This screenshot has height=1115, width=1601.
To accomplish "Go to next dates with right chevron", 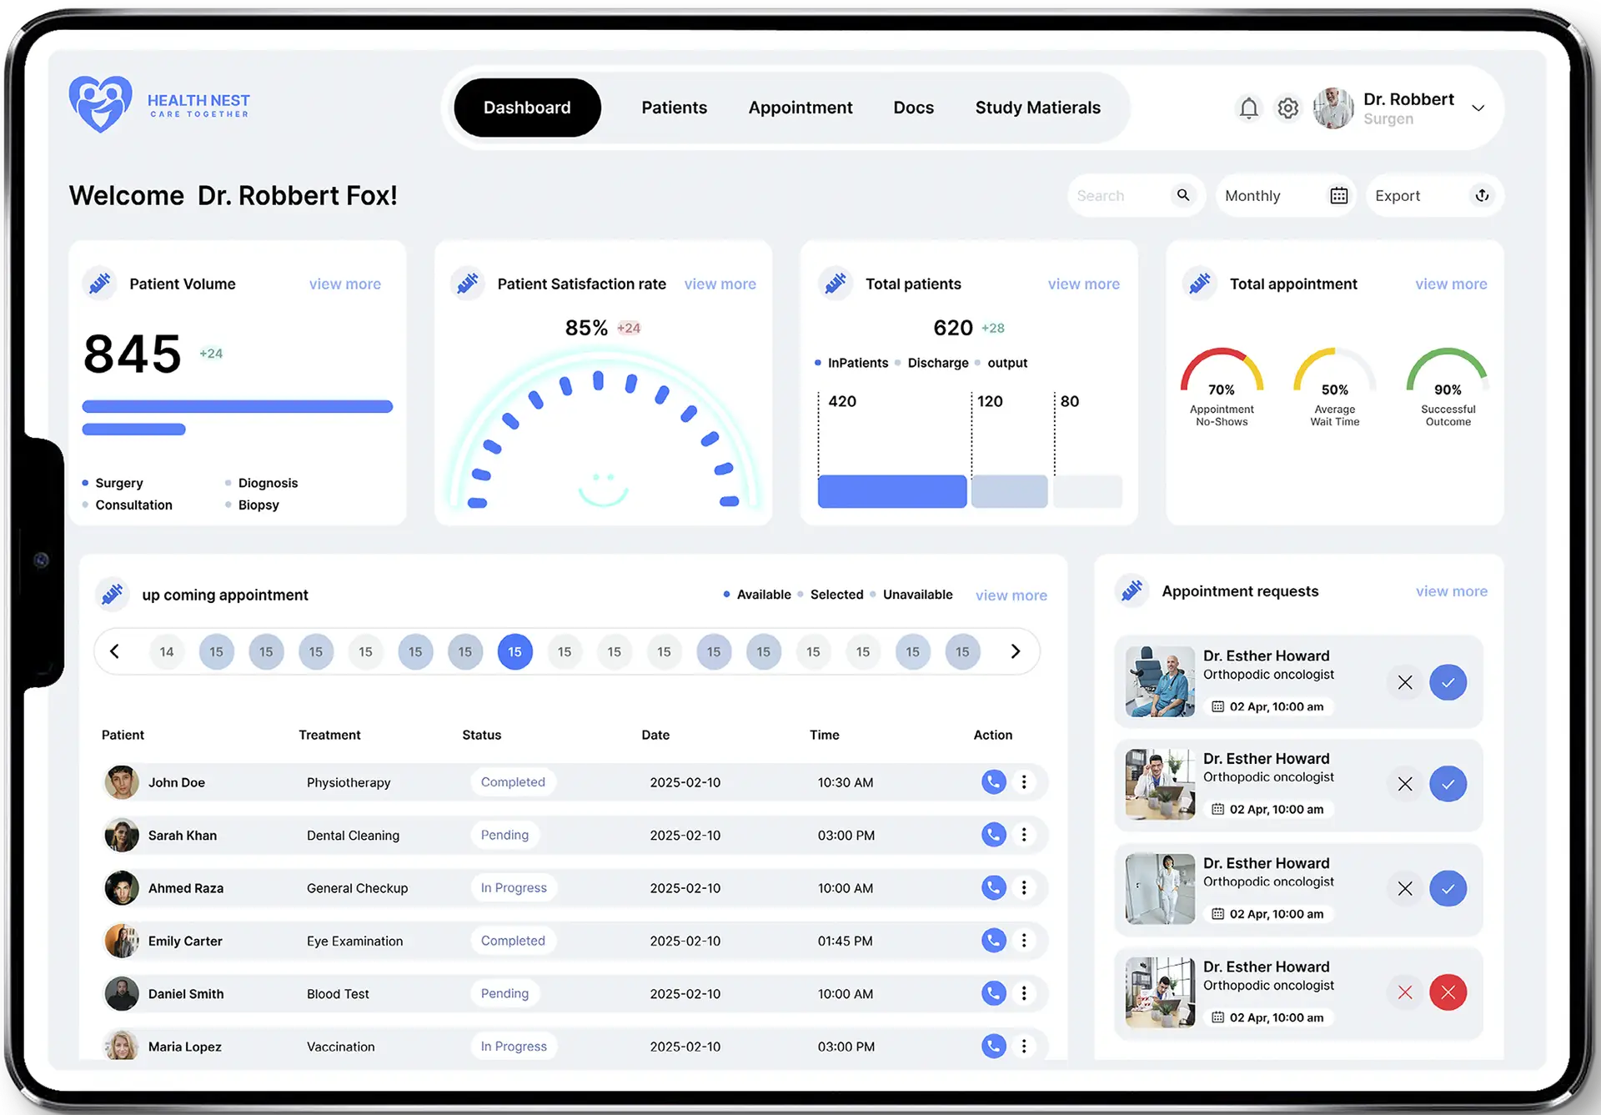I will 1015,651.
